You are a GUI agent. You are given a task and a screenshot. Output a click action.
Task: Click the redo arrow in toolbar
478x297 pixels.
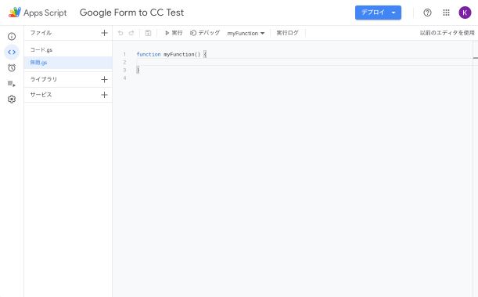[131, 33]
